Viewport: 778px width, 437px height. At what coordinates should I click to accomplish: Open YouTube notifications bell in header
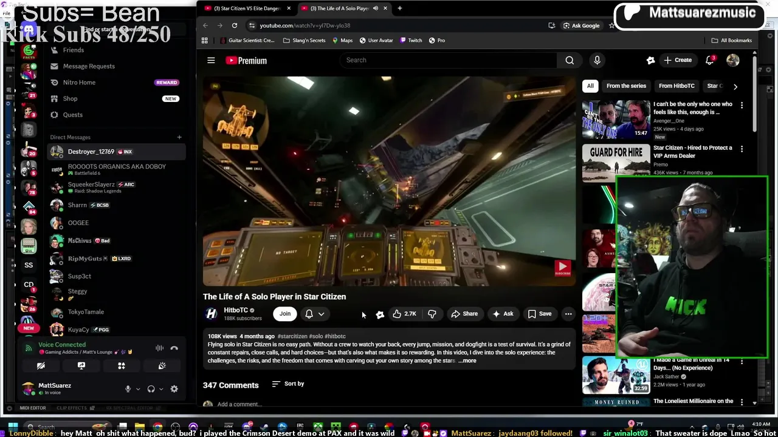click(710, 60)
